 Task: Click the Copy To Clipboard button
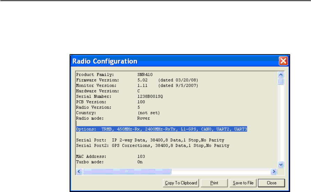click(x=181, y=183)
